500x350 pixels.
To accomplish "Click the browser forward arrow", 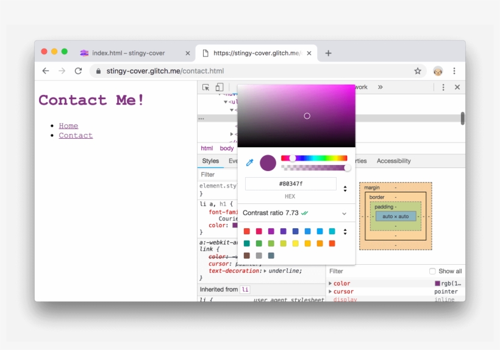I will [62, 71].
